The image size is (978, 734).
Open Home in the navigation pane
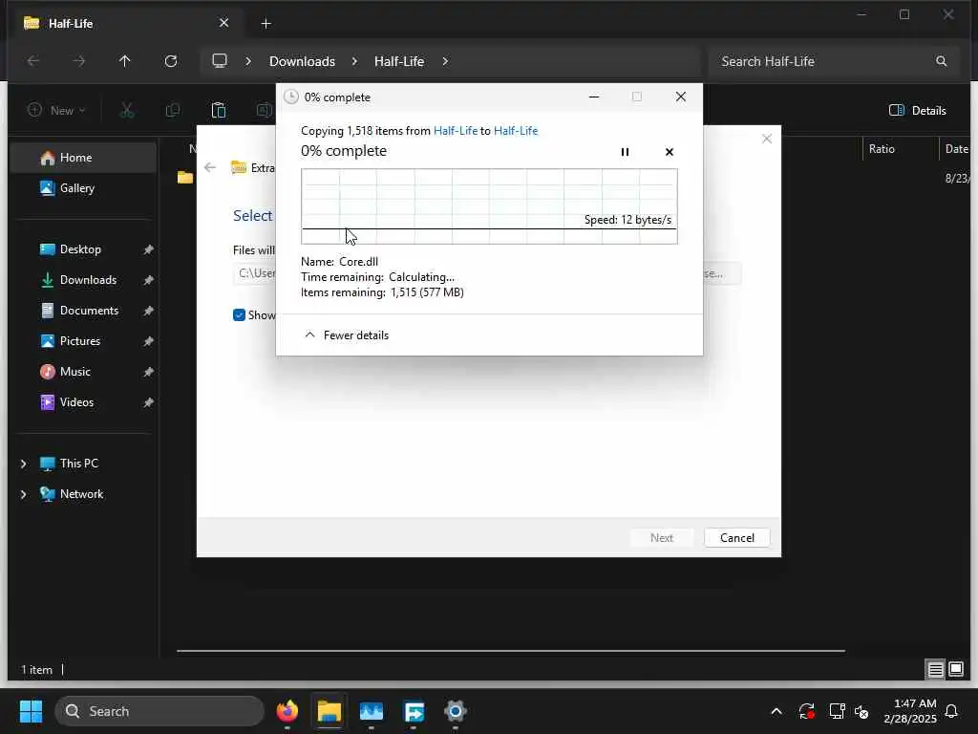[x=83, y=158]
